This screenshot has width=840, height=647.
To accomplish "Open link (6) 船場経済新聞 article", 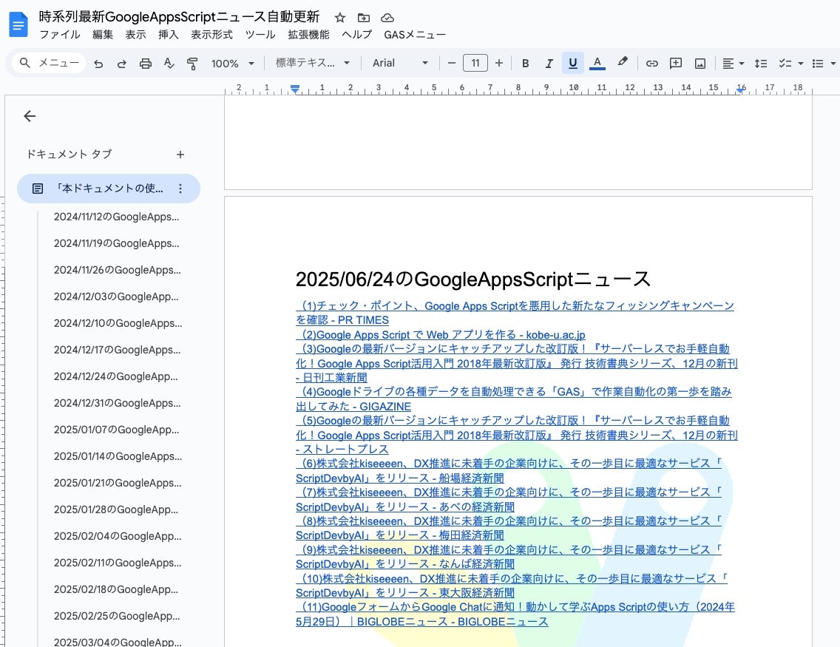I will tap(509, 471).
